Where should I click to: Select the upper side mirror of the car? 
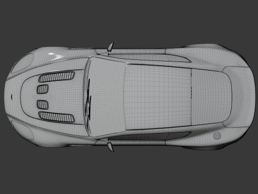(x=111, y=47)
